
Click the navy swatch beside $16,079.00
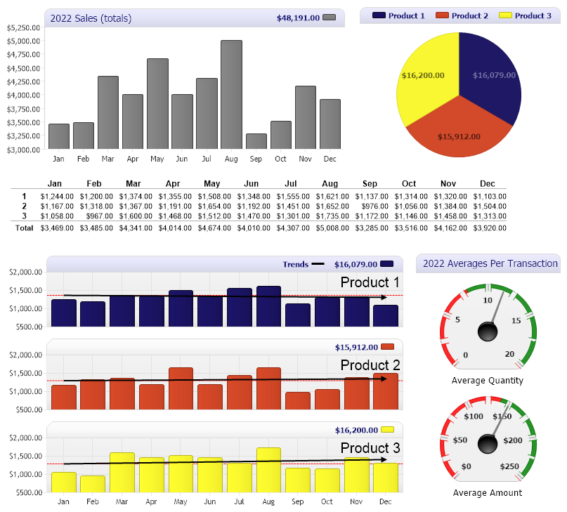pyautogui.click(x=386, y=264)
